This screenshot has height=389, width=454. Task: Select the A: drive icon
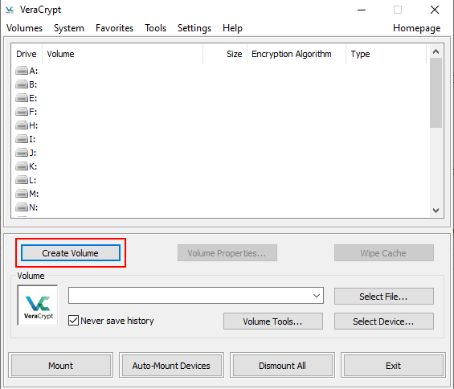point(22,71)
